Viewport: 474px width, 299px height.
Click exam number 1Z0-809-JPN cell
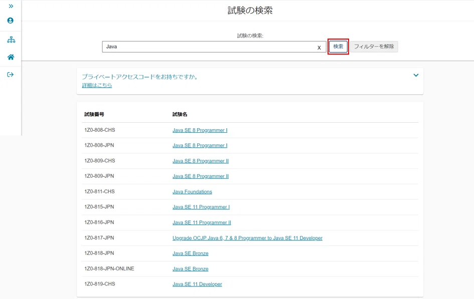(x=99, y=176)
